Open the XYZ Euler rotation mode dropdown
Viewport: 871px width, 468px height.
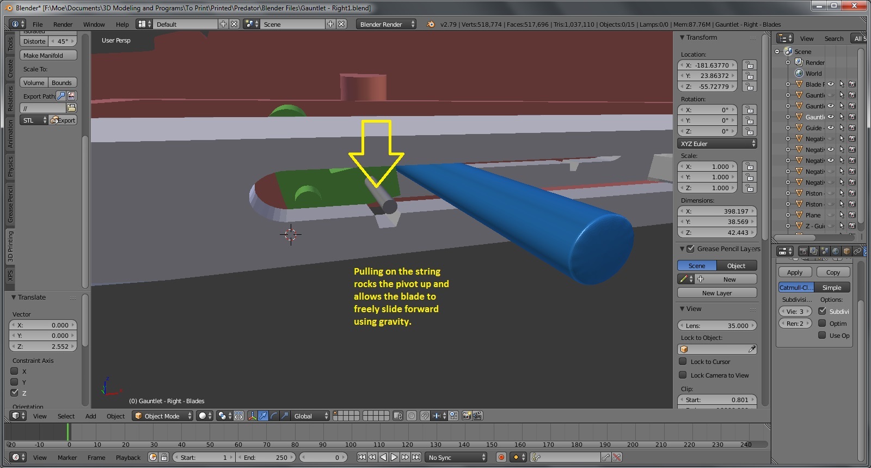[717, 144]
